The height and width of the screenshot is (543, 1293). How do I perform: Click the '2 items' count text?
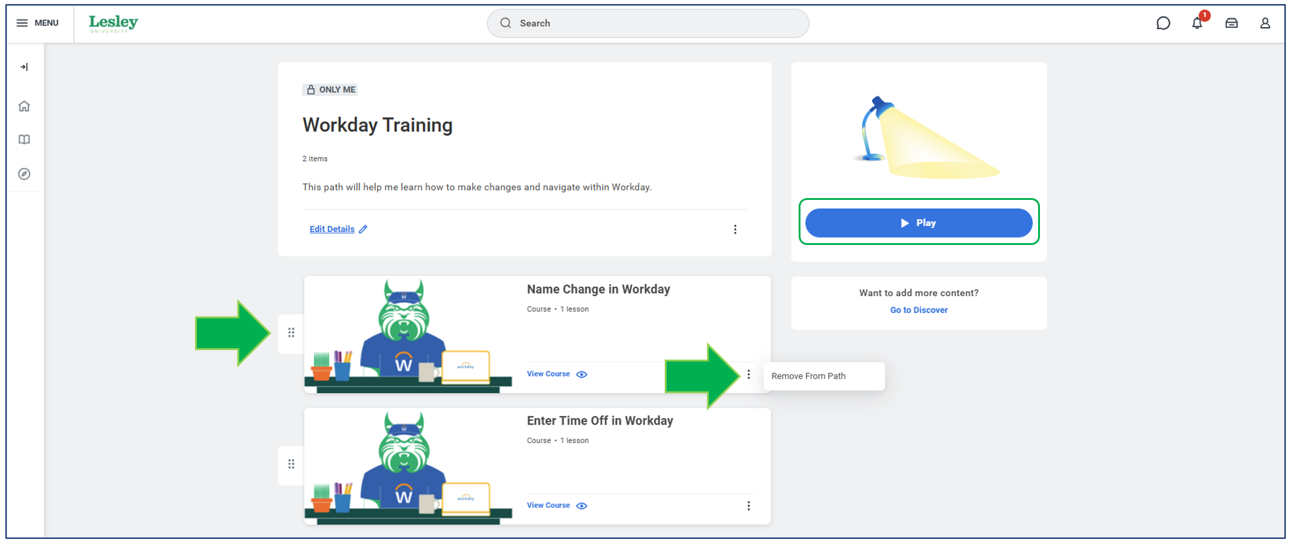click(x=315, y=159)
